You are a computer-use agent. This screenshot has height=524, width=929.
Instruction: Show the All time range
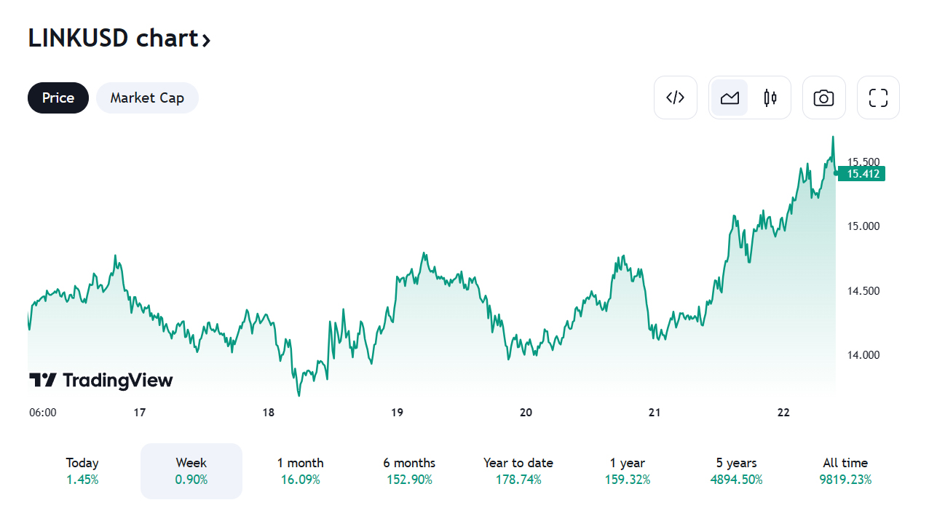pos(845,471)
